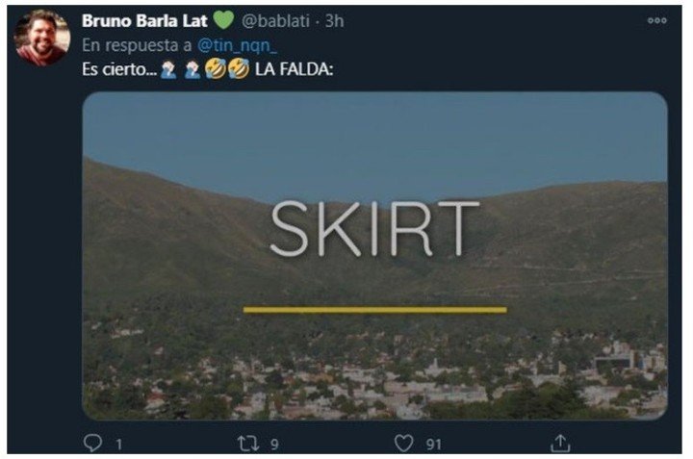Image resolution: width=693 pixels, height=459 pixels.
Task: Like the tweet with the heart icon
Action: click(403, 443)
